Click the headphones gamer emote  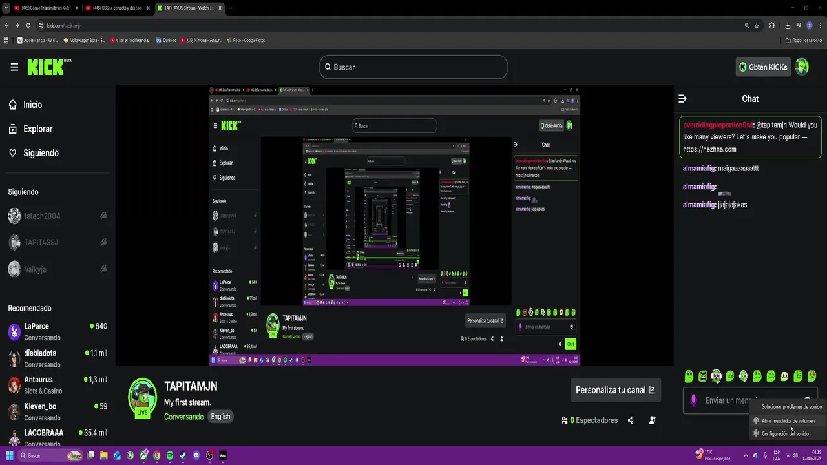point(716,376)
